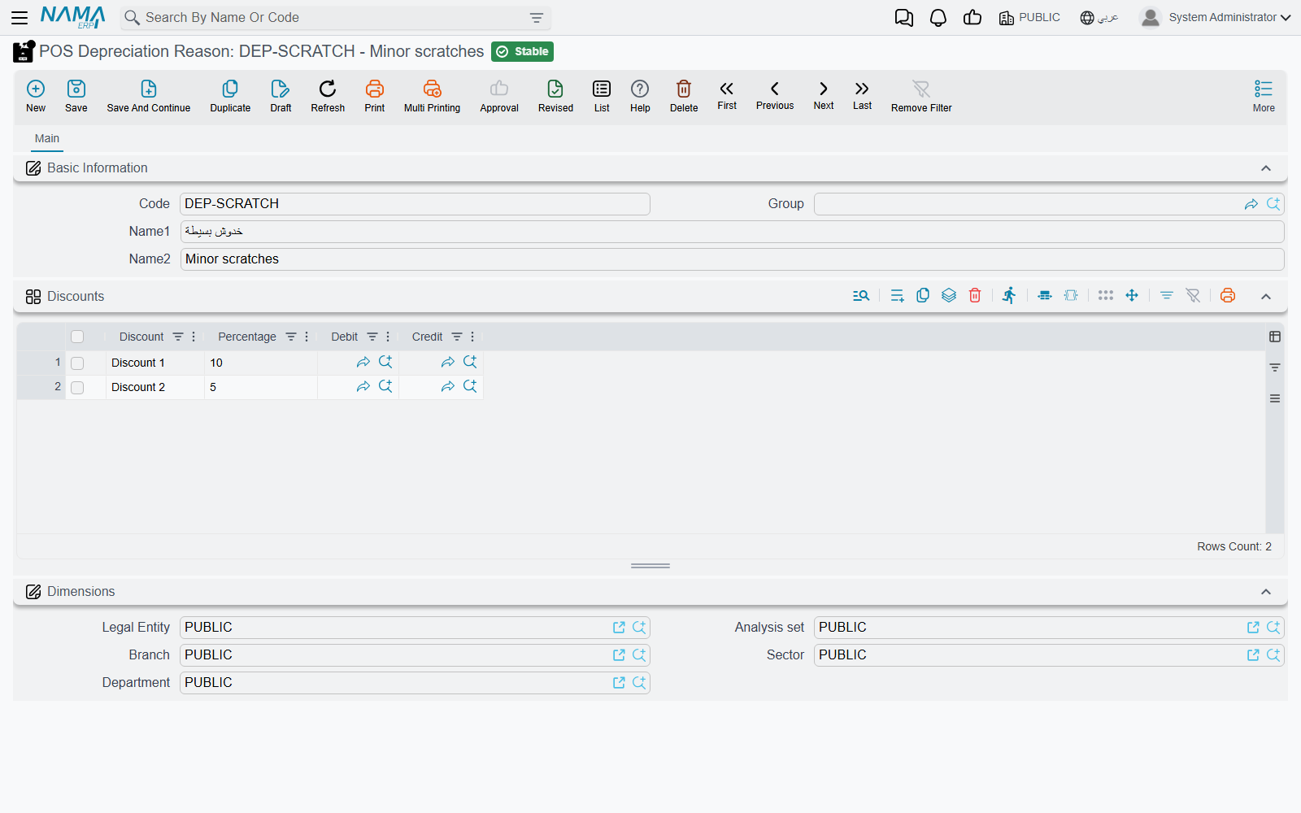Viewport: 1301px width, 813px height.
Task: Collapse the Basic Information section
Action: [x=1266, y=168]
